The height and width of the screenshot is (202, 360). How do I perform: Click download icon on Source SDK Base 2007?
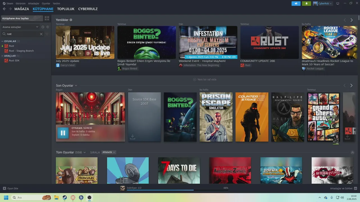132,137
